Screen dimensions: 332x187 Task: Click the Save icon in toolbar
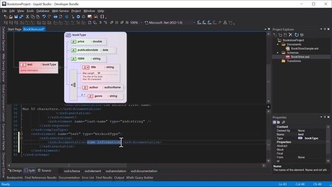(16, 17)
